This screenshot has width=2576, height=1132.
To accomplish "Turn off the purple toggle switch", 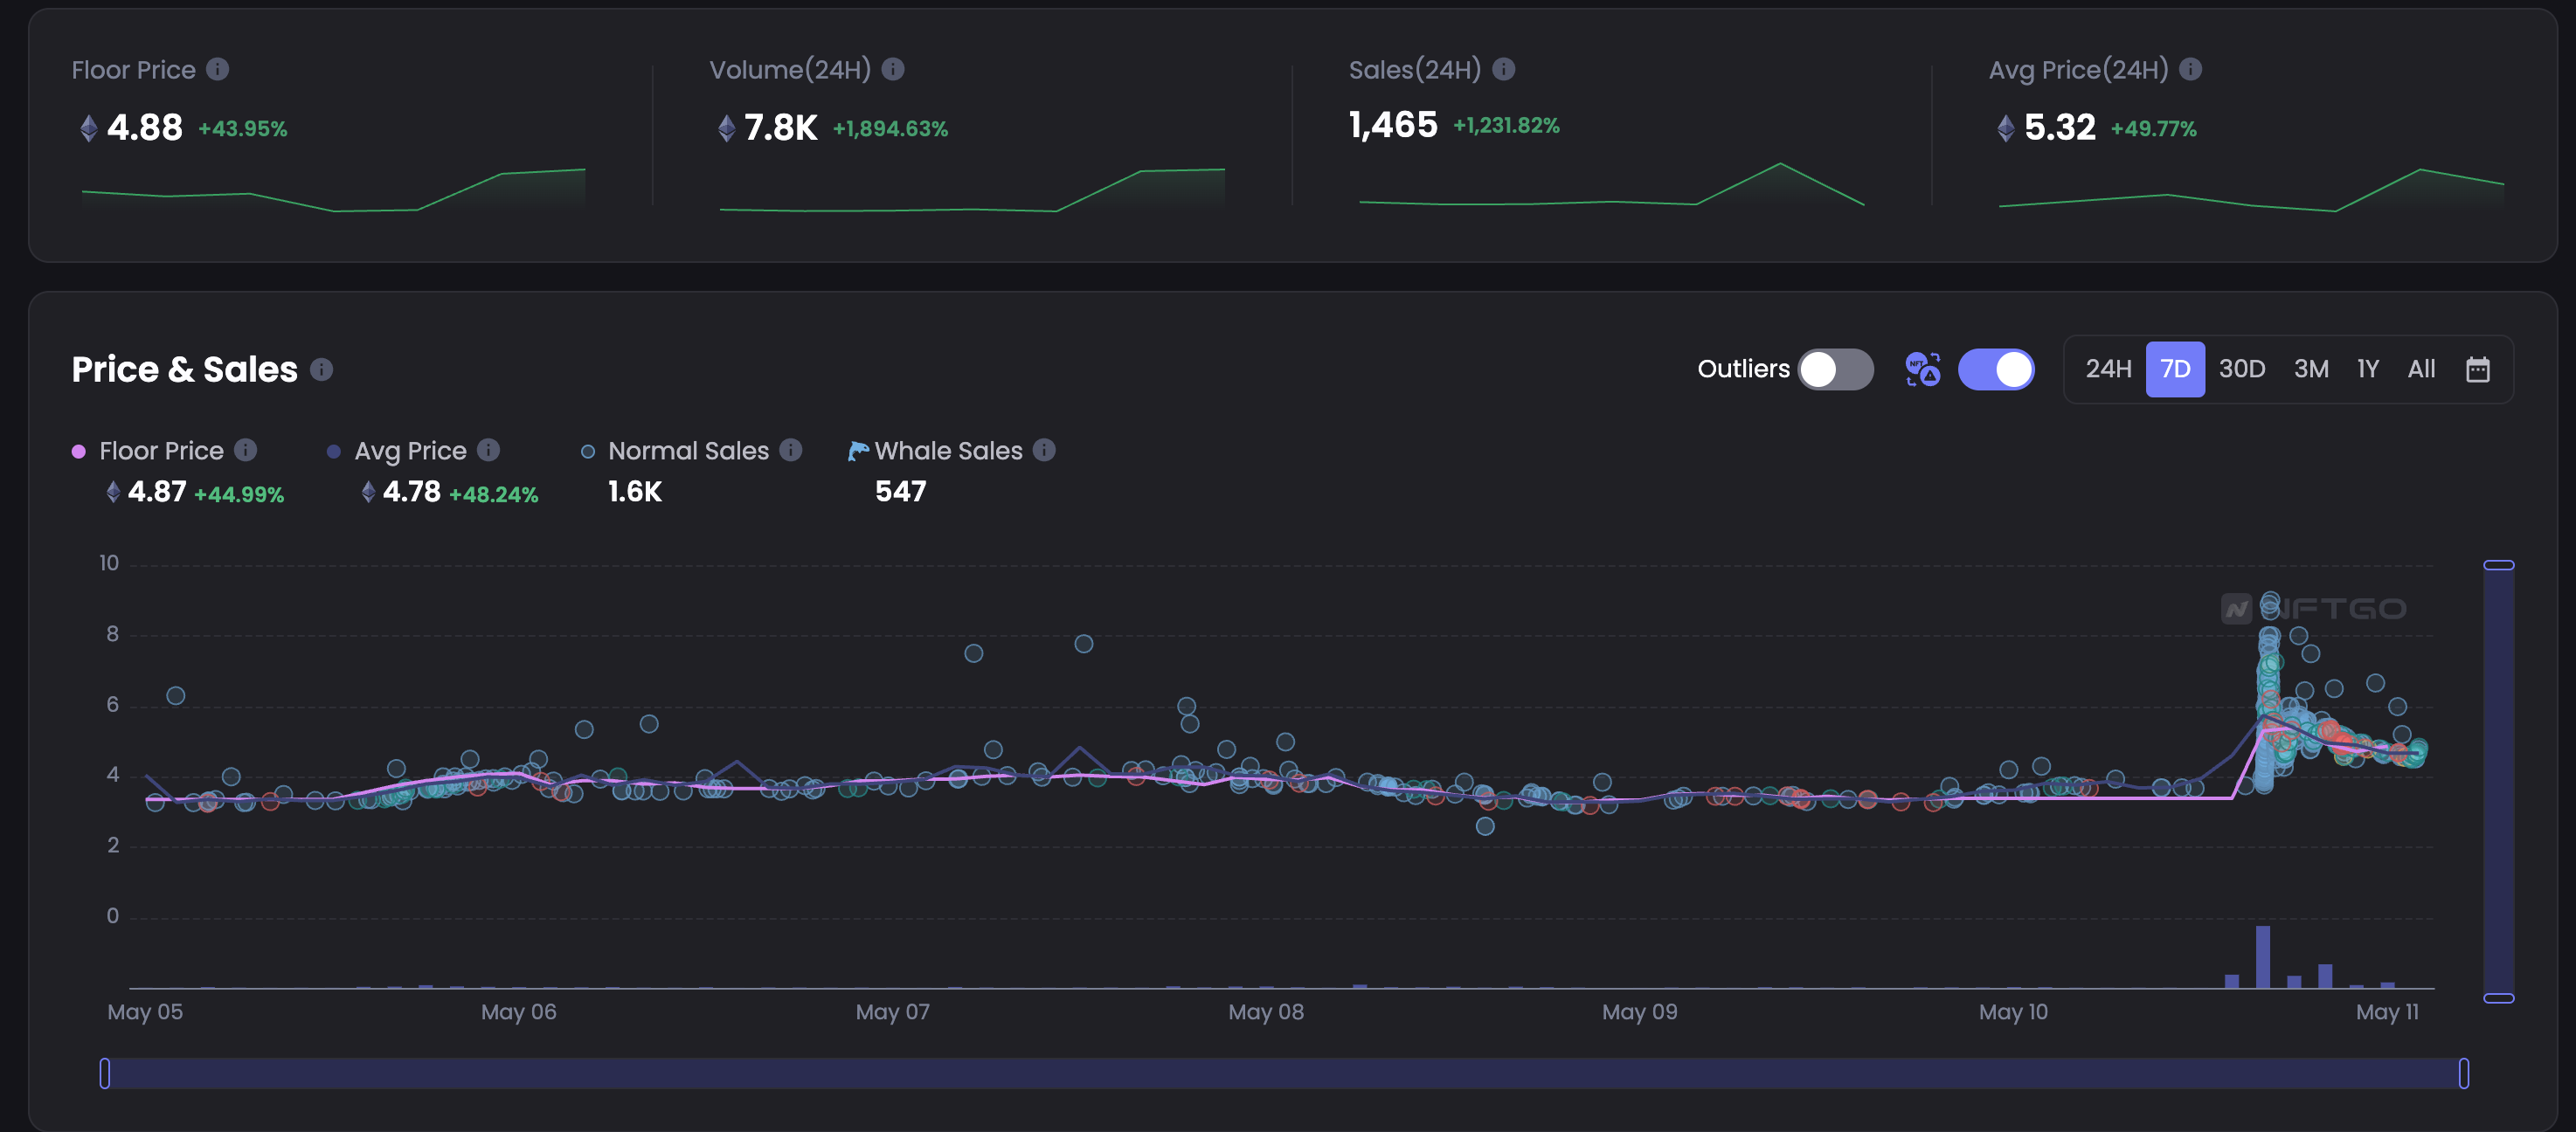I will (1996, 369).
